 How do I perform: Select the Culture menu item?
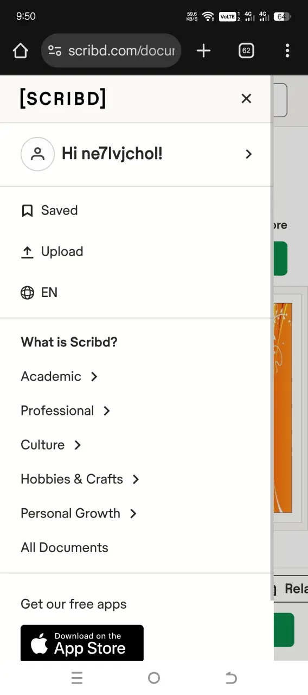[x=43, y=445]
